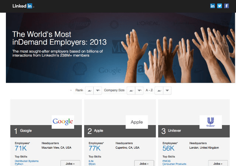Click the 77K employees figure
Image resolution: width=236 pixels, height=166 pixels.
[94, 148]
